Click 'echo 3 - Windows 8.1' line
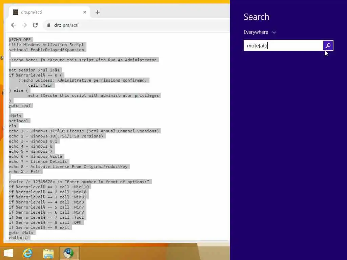Screen dimensions: 347x260 33,141
